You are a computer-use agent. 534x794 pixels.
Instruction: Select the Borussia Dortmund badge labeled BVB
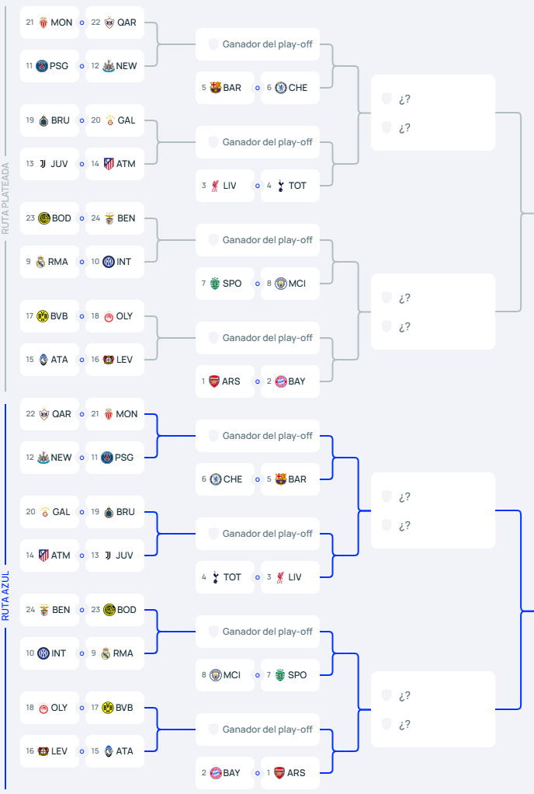coord(40,316)
